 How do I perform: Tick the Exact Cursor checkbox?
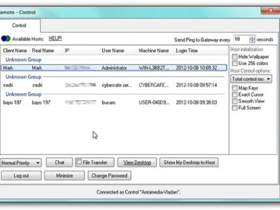click(235, 94)
